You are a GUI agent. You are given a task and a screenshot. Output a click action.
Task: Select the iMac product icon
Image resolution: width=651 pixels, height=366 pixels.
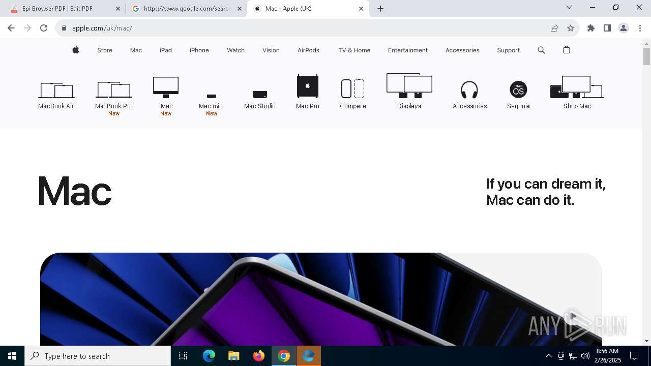click(x=166, y=87)
